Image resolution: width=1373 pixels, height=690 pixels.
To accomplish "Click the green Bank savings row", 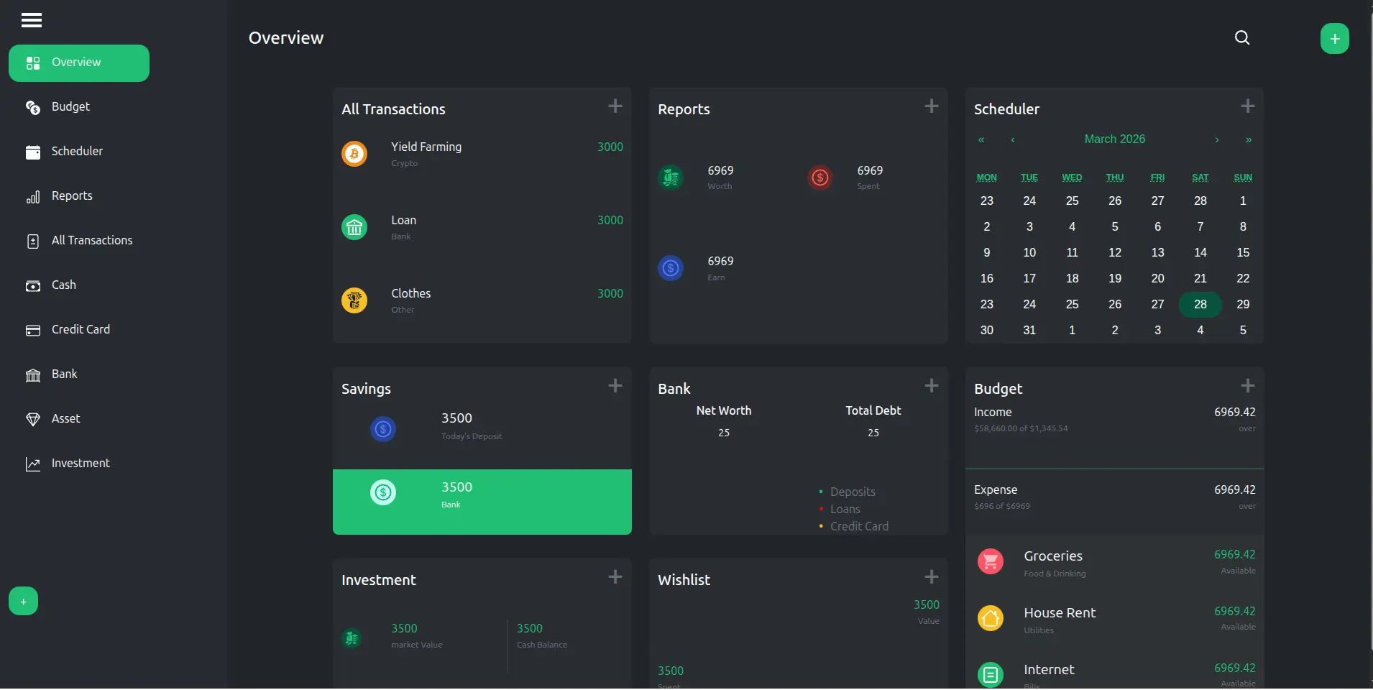I will [482, 502].
